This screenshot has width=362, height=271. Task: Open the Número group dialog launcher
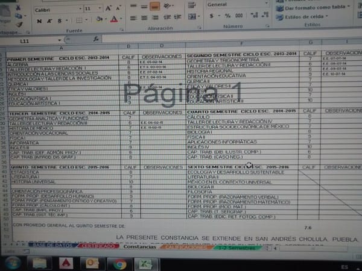[x=267, y=26]
